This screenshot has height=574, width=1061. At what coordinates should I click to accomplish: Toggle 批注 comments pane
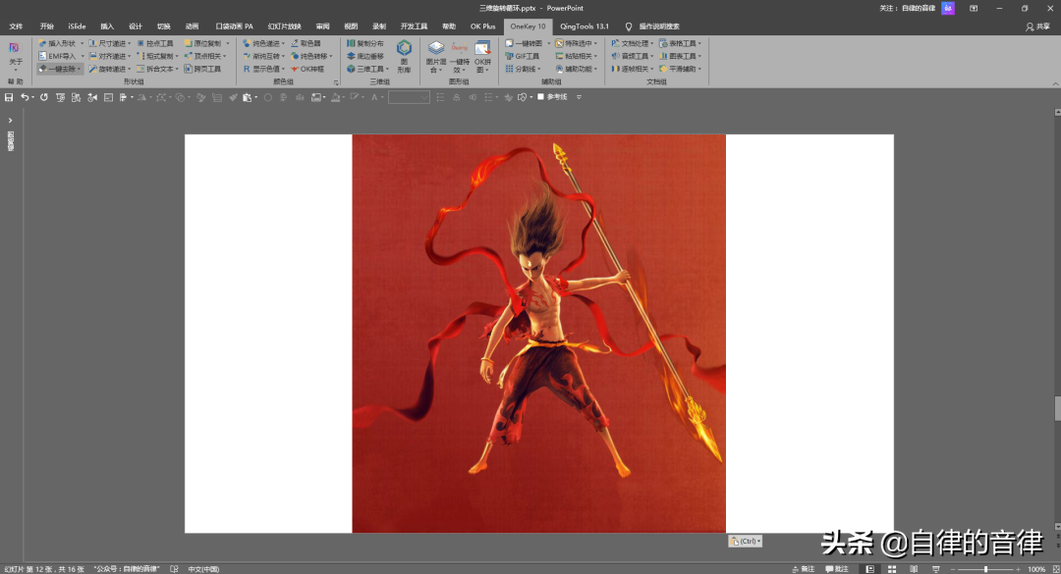point(837,569)
